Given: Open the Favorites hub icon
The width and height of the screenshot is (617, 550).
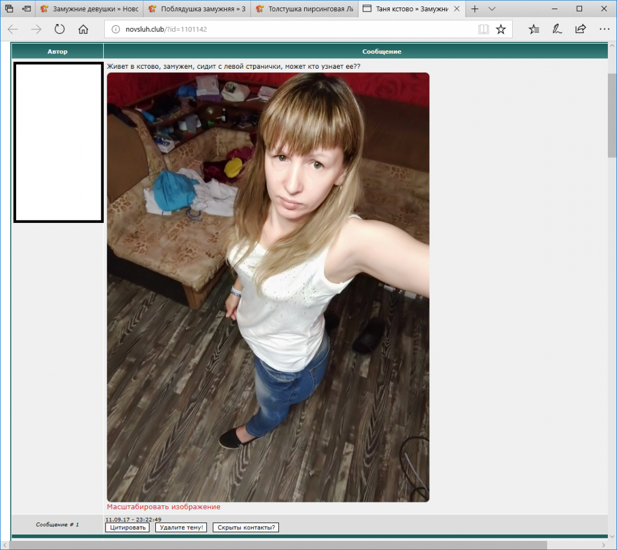Looking at the screenshot, I should click(x=534, y=29).
